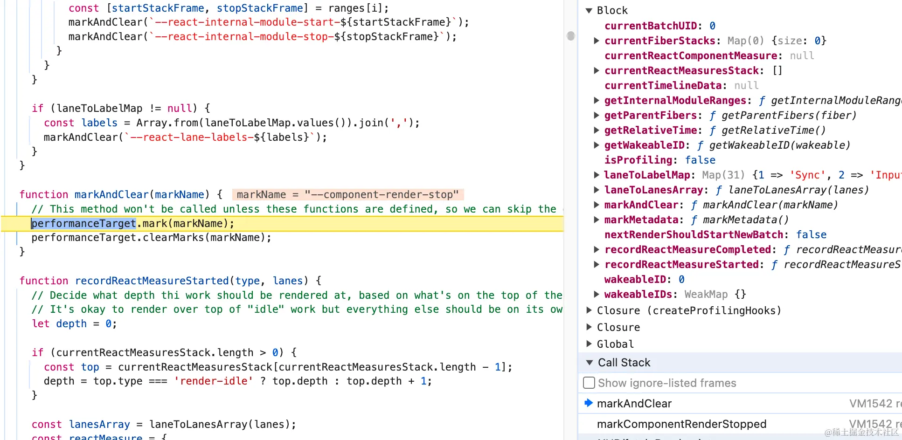Screen dimensions: 902x440
Task: Click the 'const lanesArray' code line
Action: 164,424
